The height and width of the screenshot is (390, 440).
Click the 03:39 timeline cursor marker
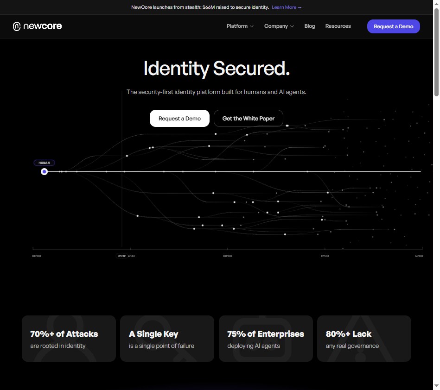click(x=122, y=256)
